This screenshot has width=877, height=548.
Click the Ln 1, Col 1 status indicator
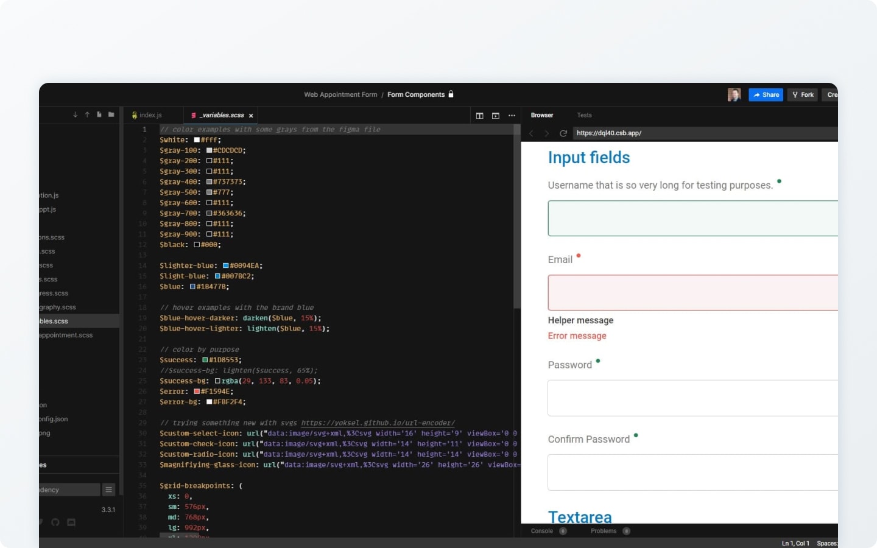(795, 543)
